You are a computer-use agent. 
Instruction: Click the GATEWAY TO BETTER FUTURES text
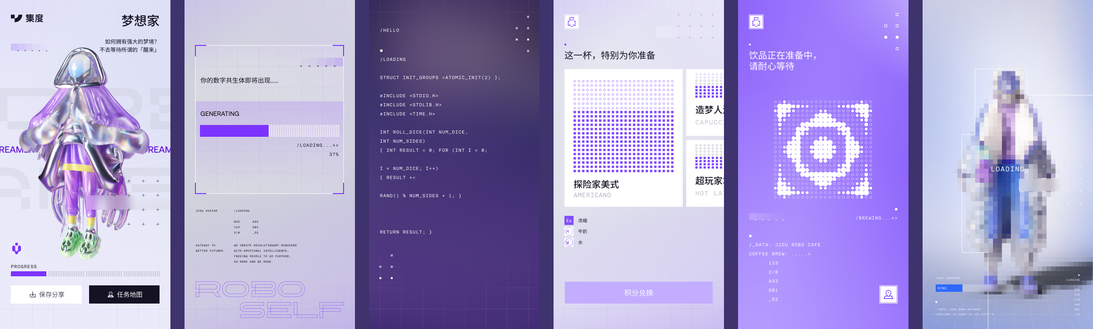[x=210, y=248]
